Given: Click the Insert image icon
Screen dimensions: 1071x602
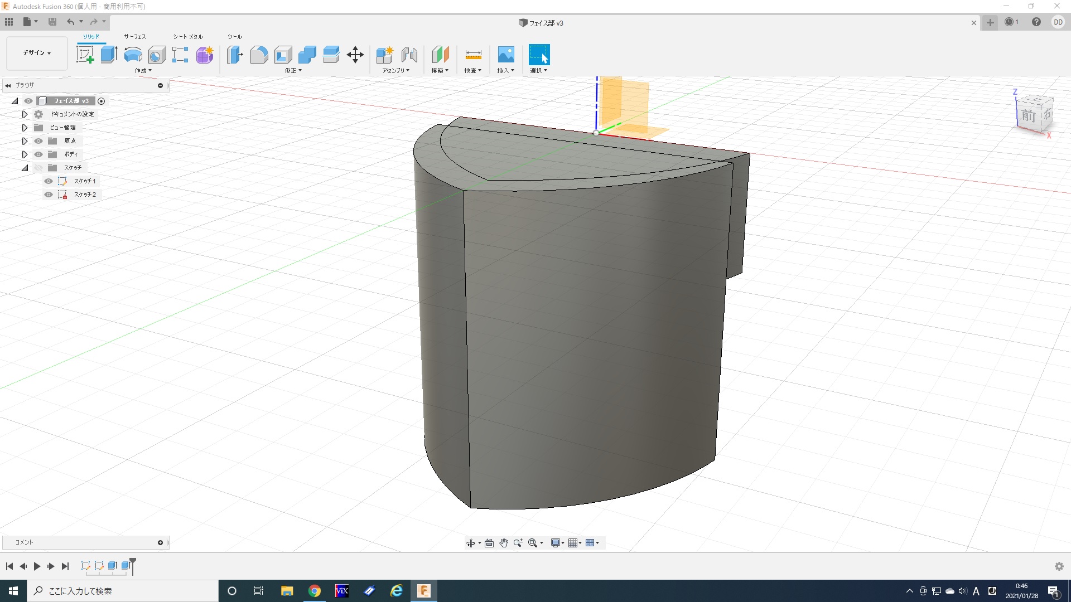Looking at the screenshot, I should click(506, 55).
